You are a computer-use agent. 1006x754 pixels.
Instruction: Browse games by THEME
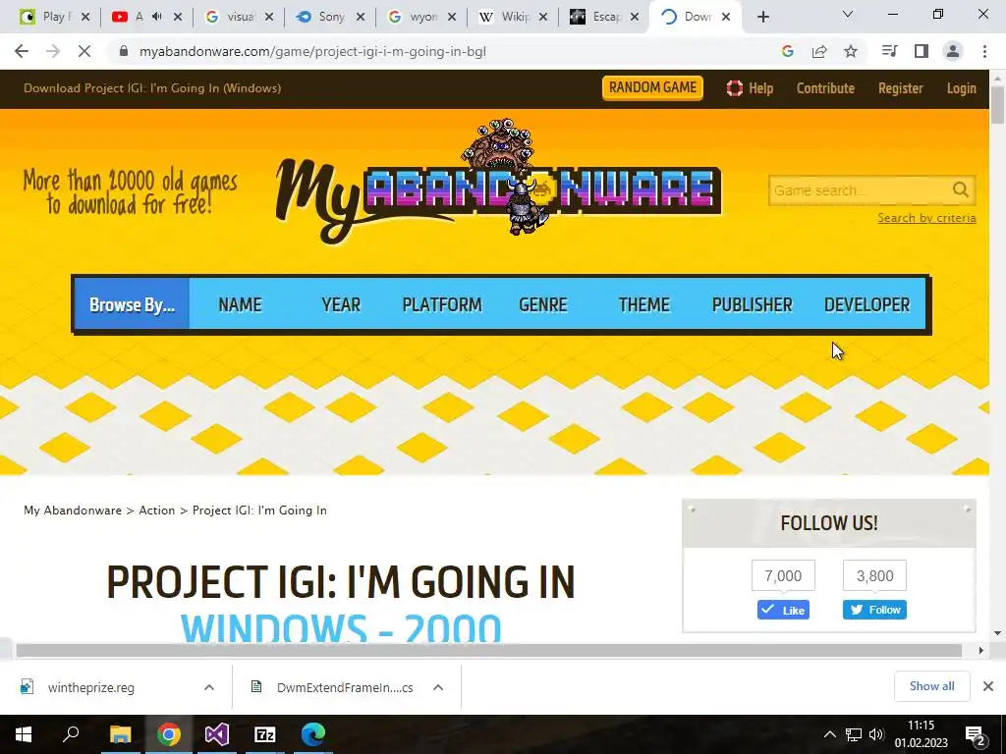pyautogui.click(x=643, y=304)
